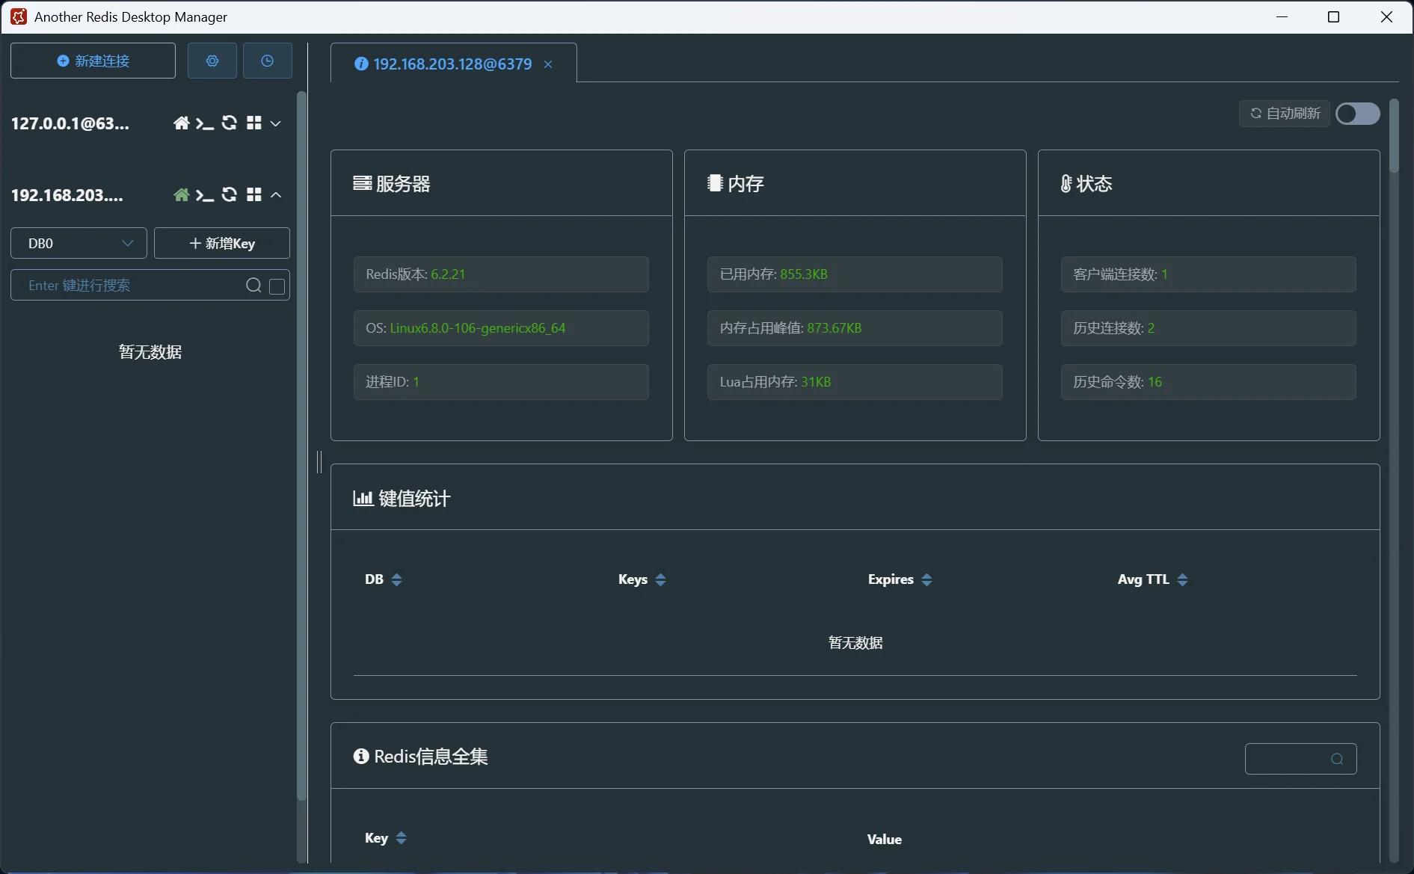
Task: Expand the 127.0.0.1 connection chevron
Action: 276,123
